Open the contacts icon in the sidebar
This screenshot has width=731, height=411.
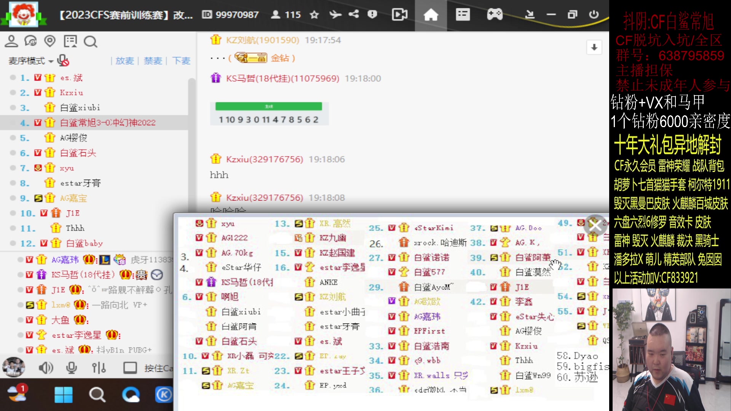11,41
